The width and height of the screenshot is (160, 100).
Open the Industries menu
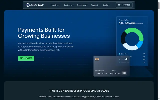(56, 5)
